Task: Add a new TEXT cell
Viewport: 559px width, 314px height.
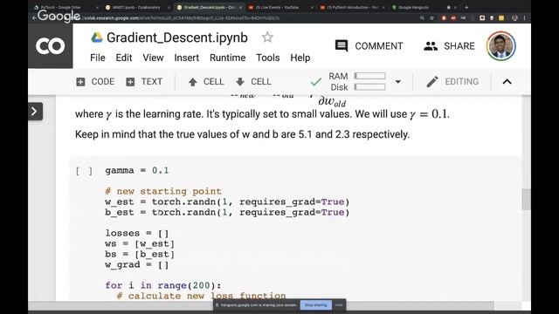Action: click(144, 82)
